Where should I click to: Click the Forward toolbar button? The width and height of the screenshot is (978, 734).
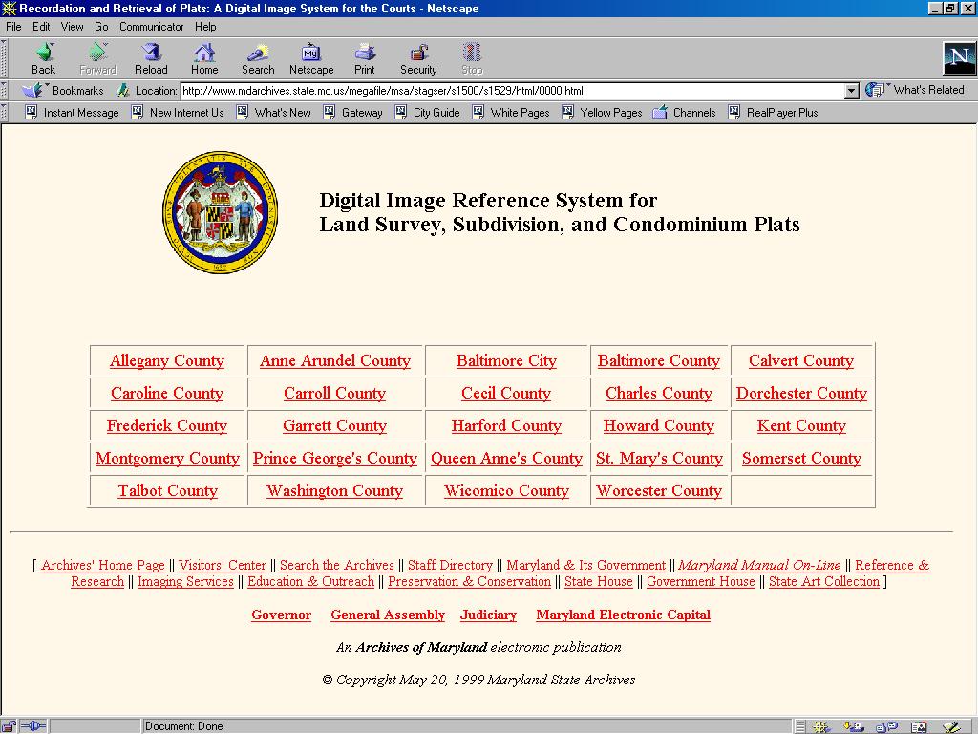click(98, 58)
